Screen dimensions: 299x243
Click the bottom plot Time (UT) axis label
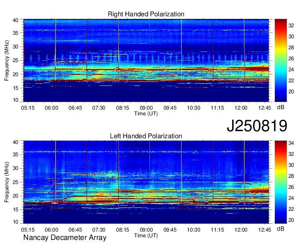(146, 236)
